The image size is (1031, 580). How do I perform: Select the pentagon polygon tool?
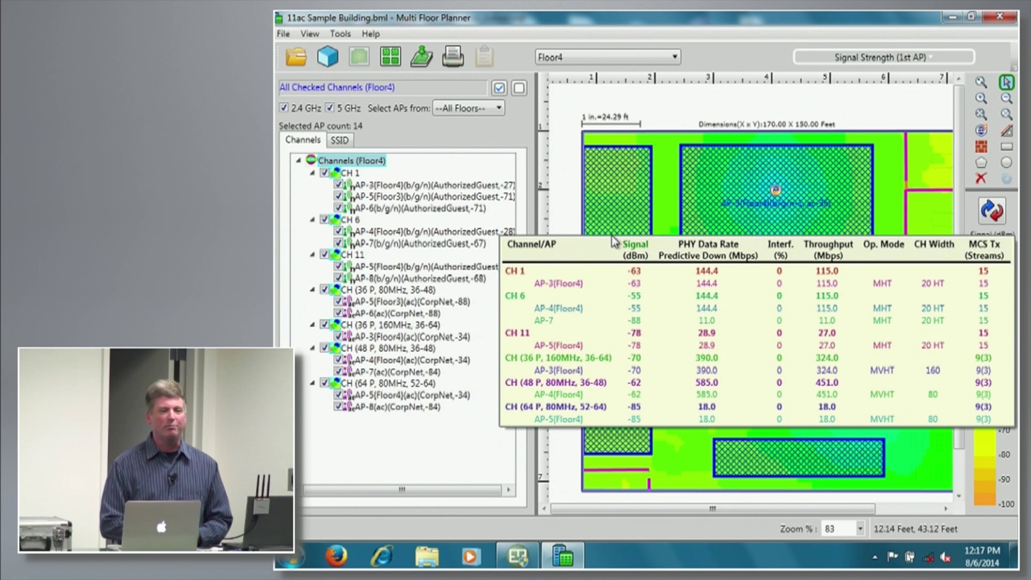pyautogui.click(x=981, y=162)
